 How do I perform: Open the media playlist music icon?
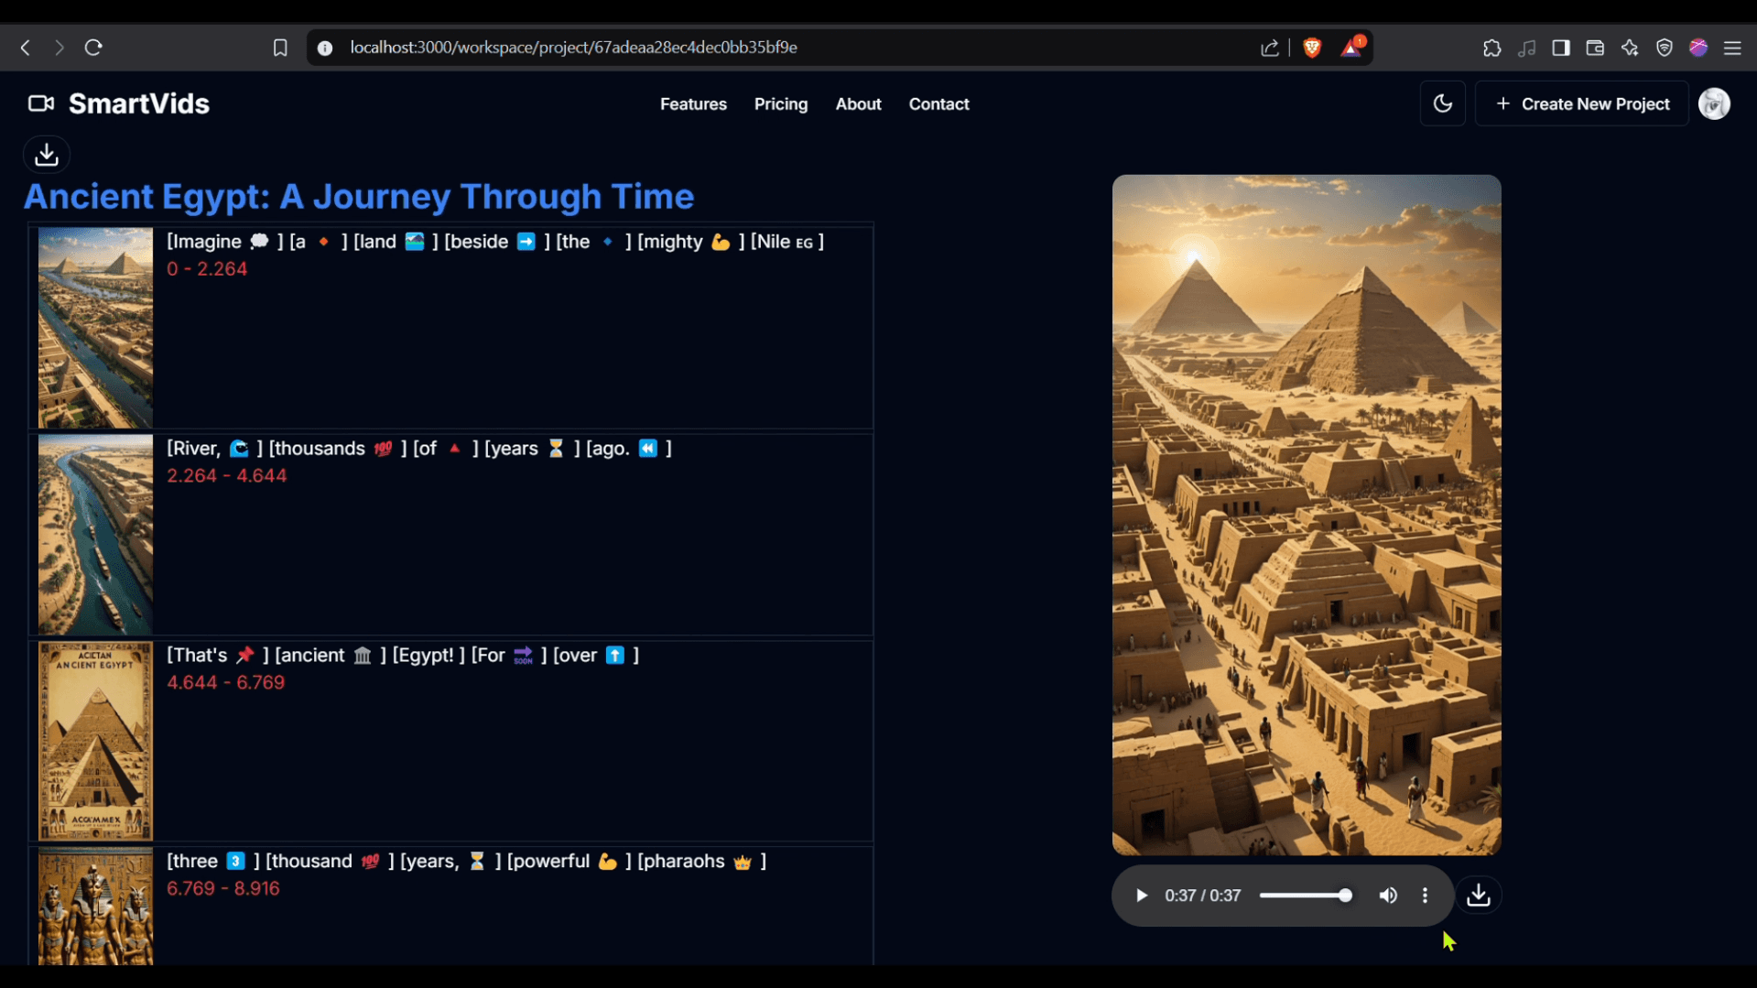tap(1527, 48)
